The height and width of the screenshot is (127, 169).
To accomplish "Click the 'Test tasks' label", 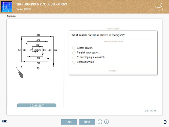I will click(x=11, y=16).
